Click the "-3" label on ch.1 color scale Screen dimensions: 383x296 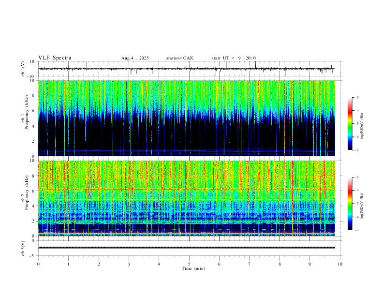(357, 97)
